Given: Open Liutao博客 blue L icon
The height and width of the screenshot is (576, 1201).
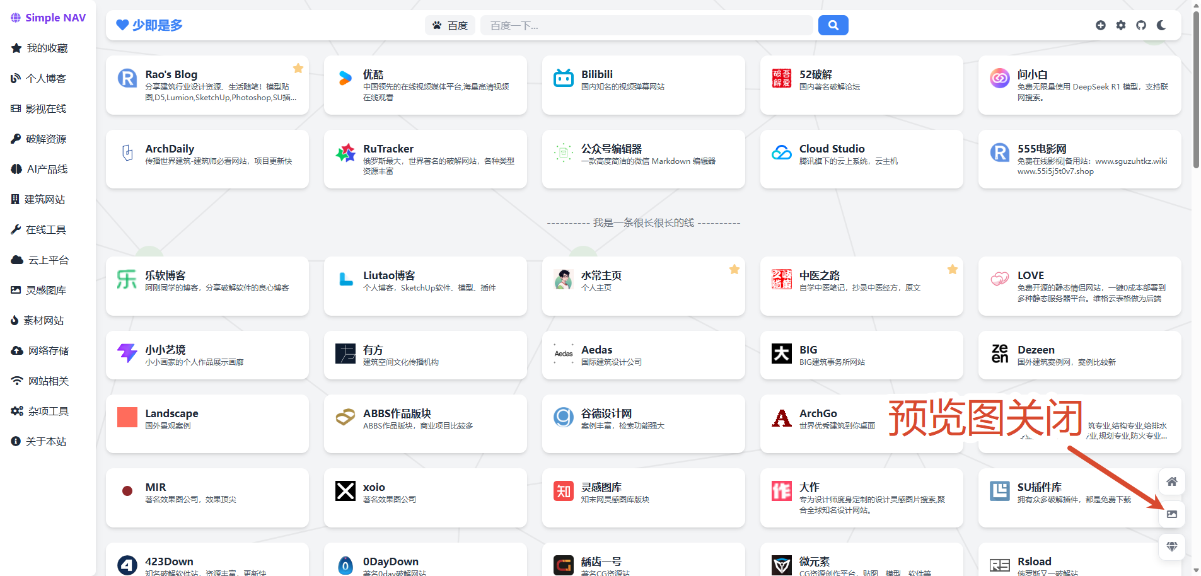Looking at the screenshot, I should [345, 279].
